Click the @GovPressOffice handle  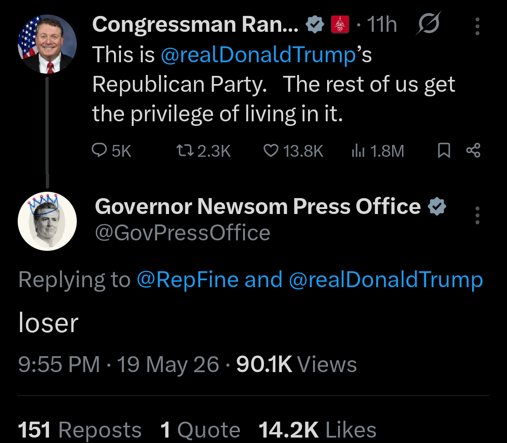coord(183,233)
